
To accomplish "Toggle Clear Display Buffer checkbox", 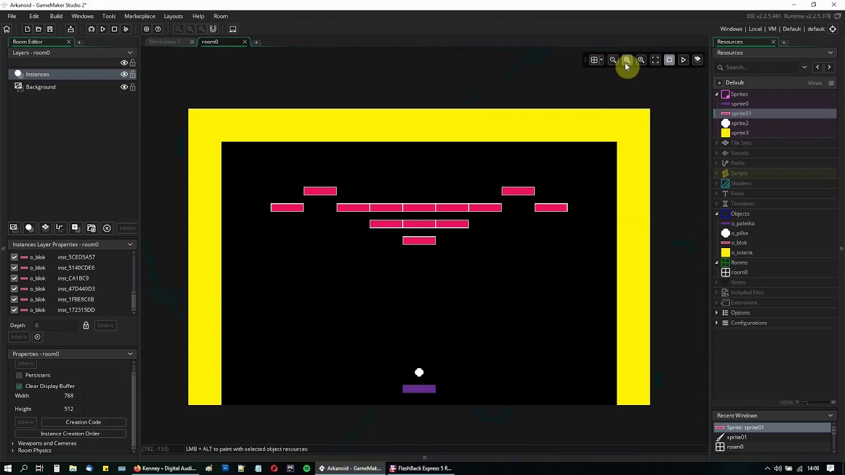I will tap(19, 386).
